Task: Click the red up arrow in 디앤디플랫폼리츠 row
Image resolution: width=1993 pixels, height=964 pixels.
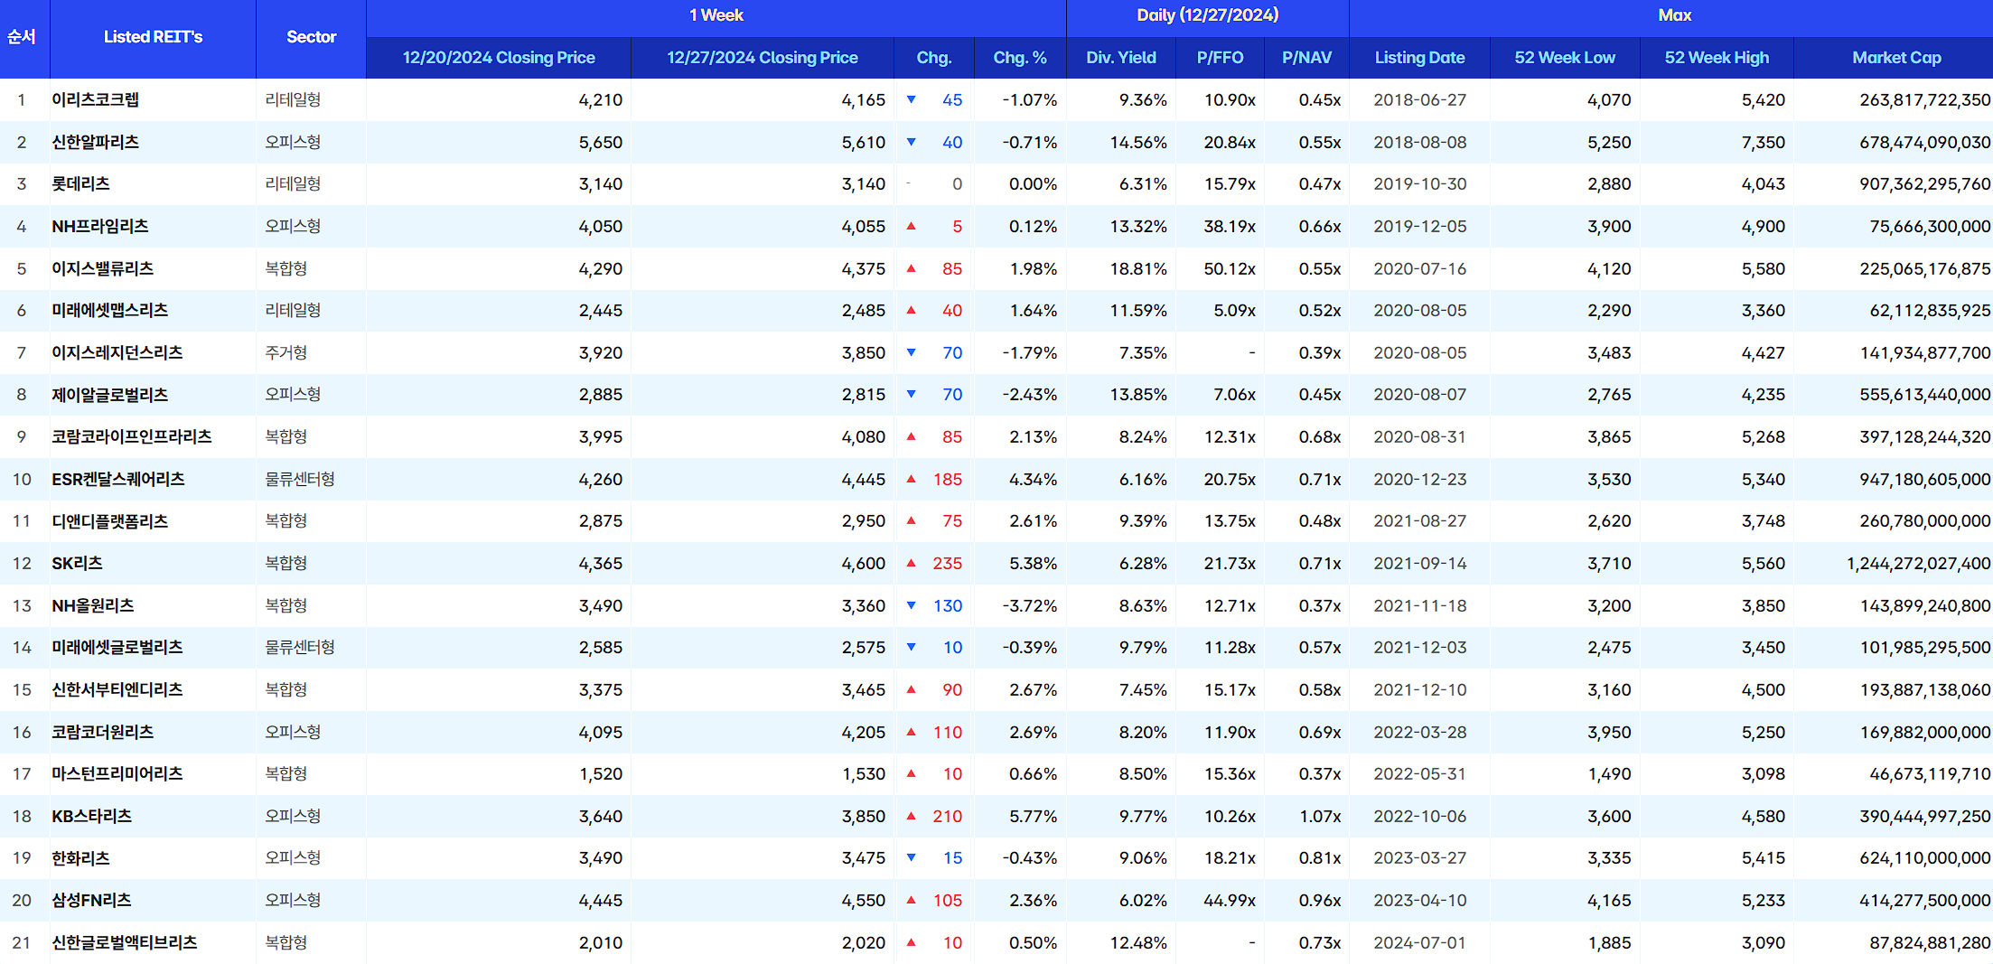Action: 911,520
